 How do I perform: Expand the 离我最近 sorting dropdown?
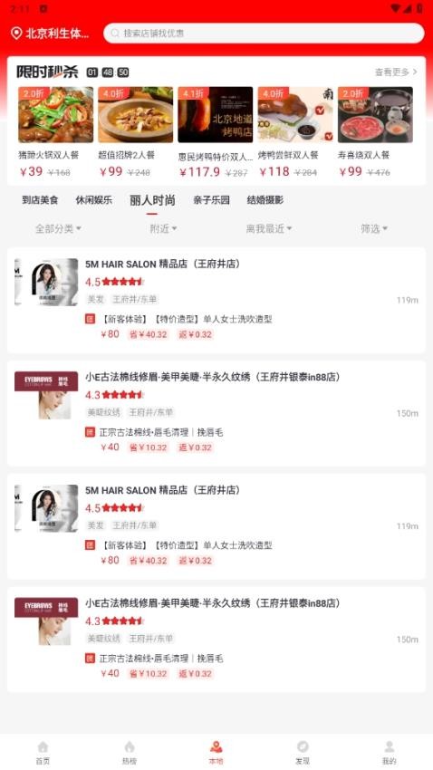point(269,228)
